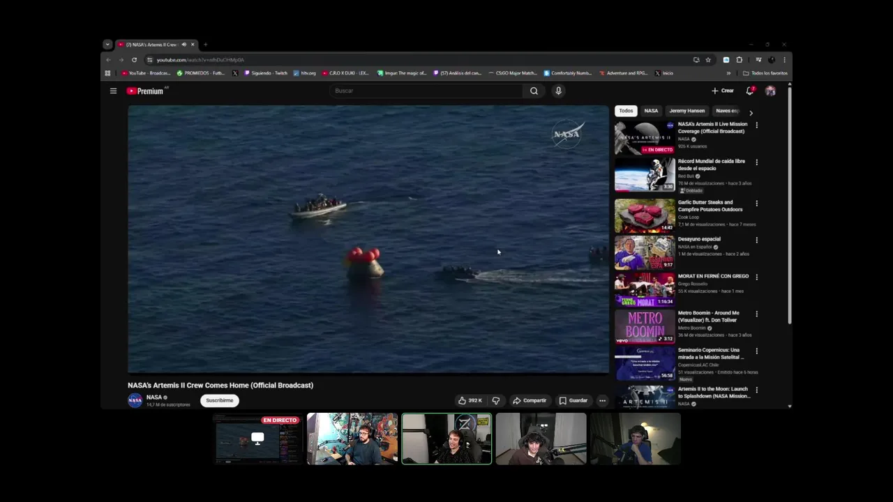Click the Artemis II Live Mission Coverage title

click(712, 128)
